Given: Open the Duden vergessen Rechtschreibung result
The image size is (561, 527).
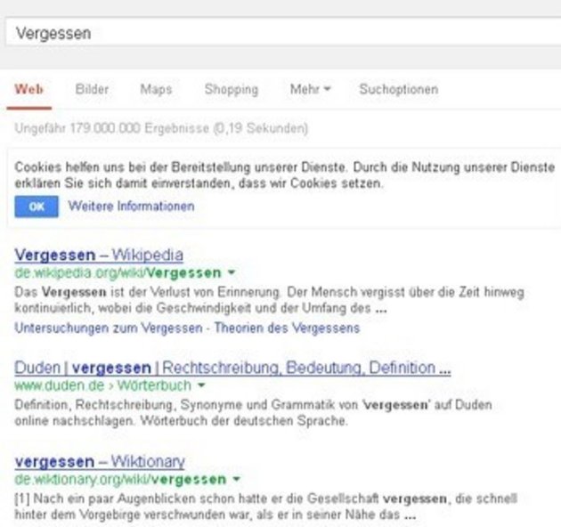Looking at the screenshot, I should (232, 368).
